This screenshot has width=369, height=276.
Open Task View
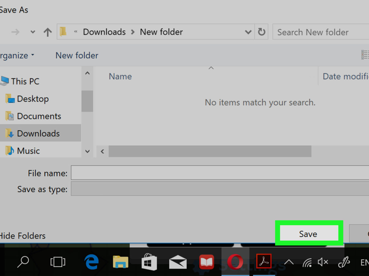[58, 262]
